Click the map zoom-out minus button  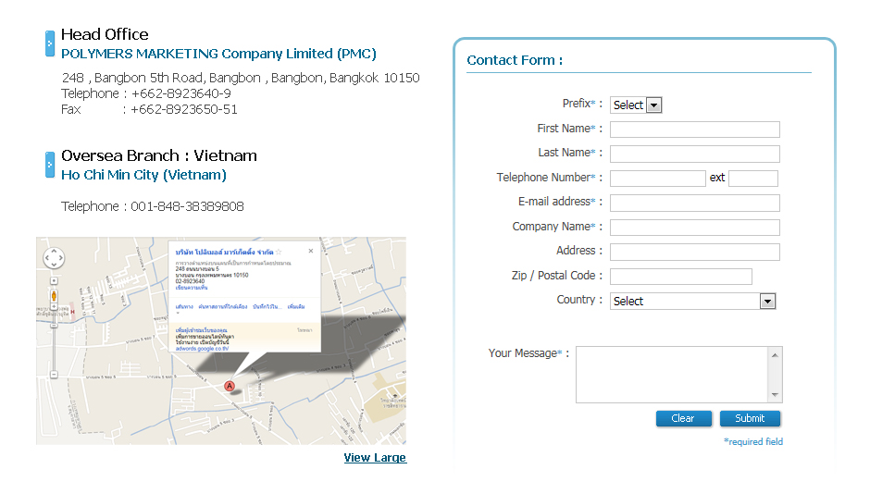pyautogui.click(x=54, y=374)
